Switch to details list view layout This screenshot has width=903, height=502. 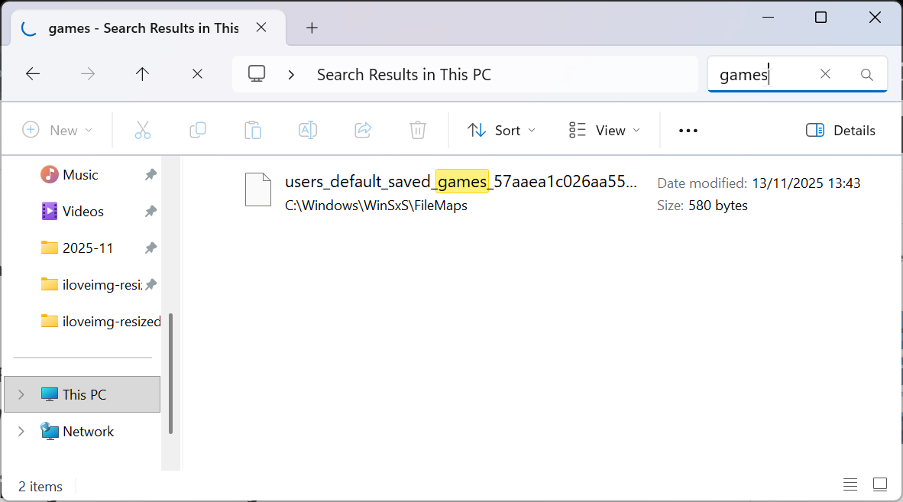click(x=850, y=484)
